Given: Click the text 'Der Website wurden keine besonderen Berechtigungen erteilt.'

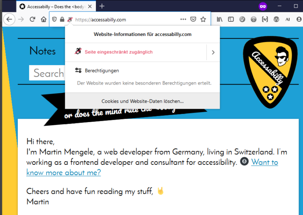Looking at the screenshot, I should pyautogui.click(x=144, y=83).
